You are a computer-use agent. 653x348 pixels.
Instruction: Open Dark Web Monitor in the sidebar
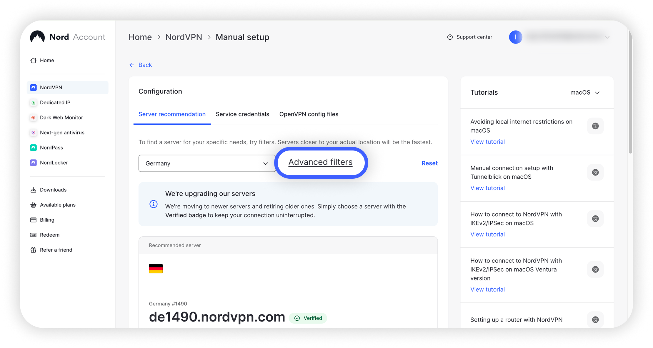(56, 118)
